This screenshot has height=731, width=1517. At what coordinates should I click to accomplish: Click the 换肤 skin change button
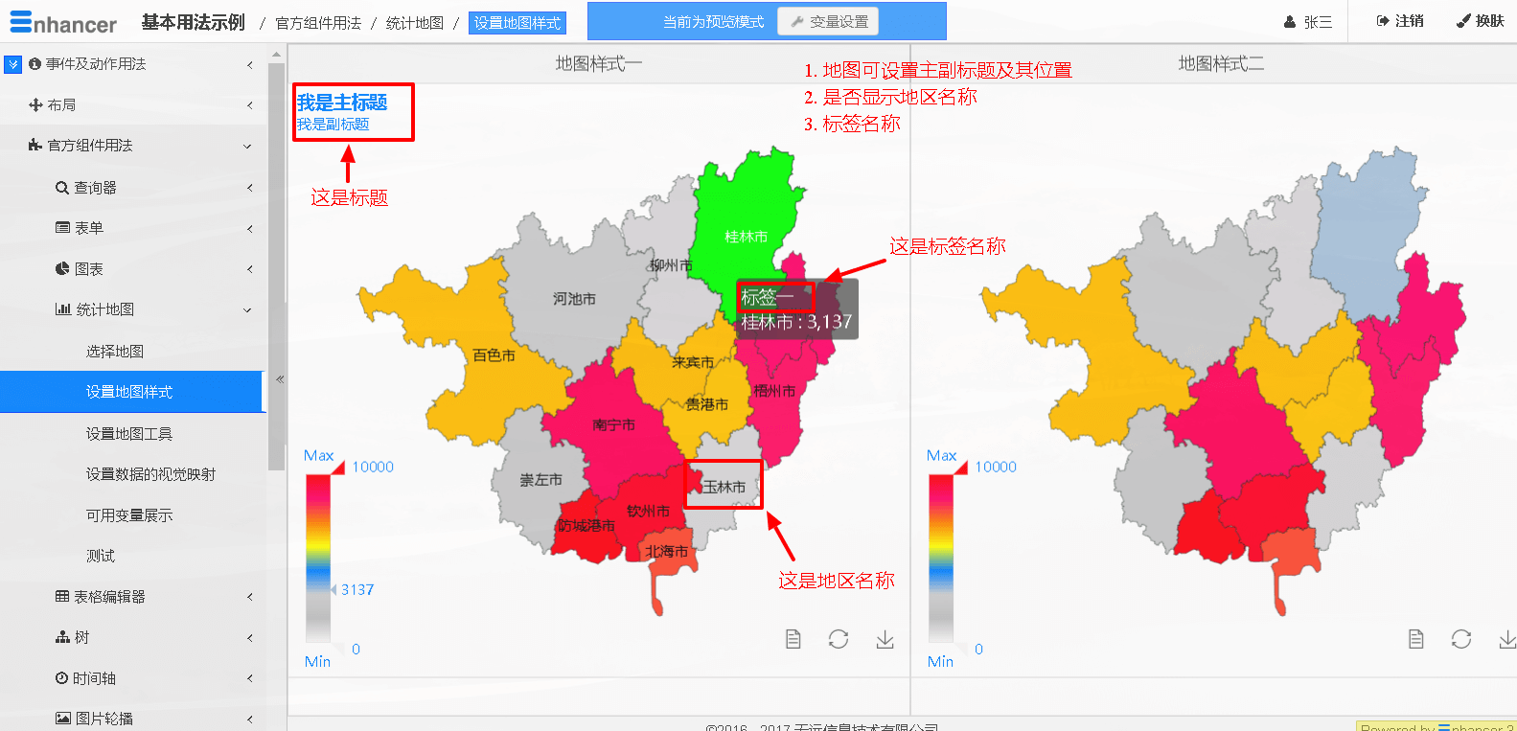1481,21
